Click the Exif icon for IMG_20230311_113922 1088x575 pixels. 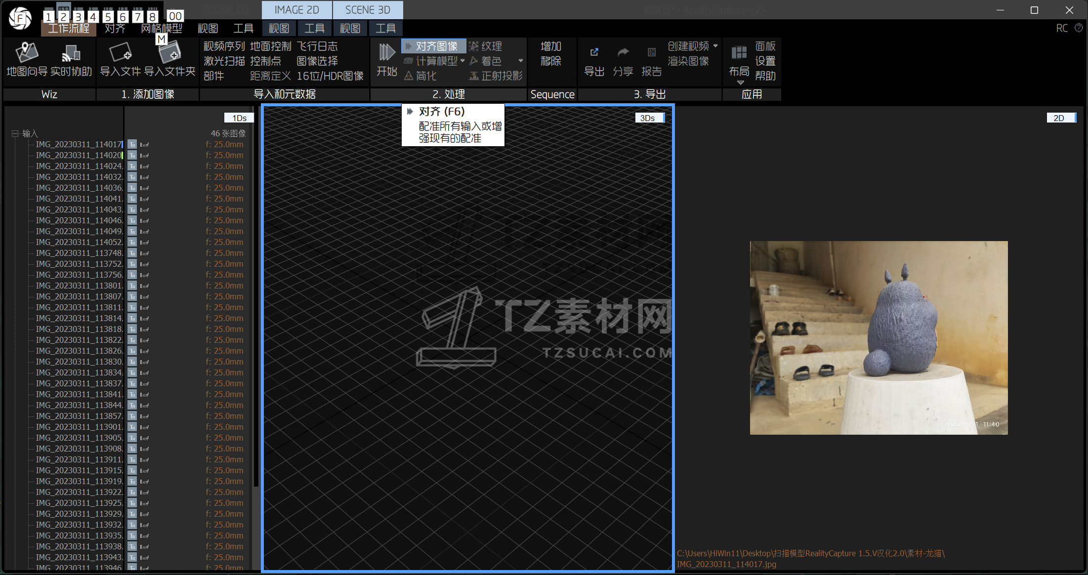click(x=144, y=492)
